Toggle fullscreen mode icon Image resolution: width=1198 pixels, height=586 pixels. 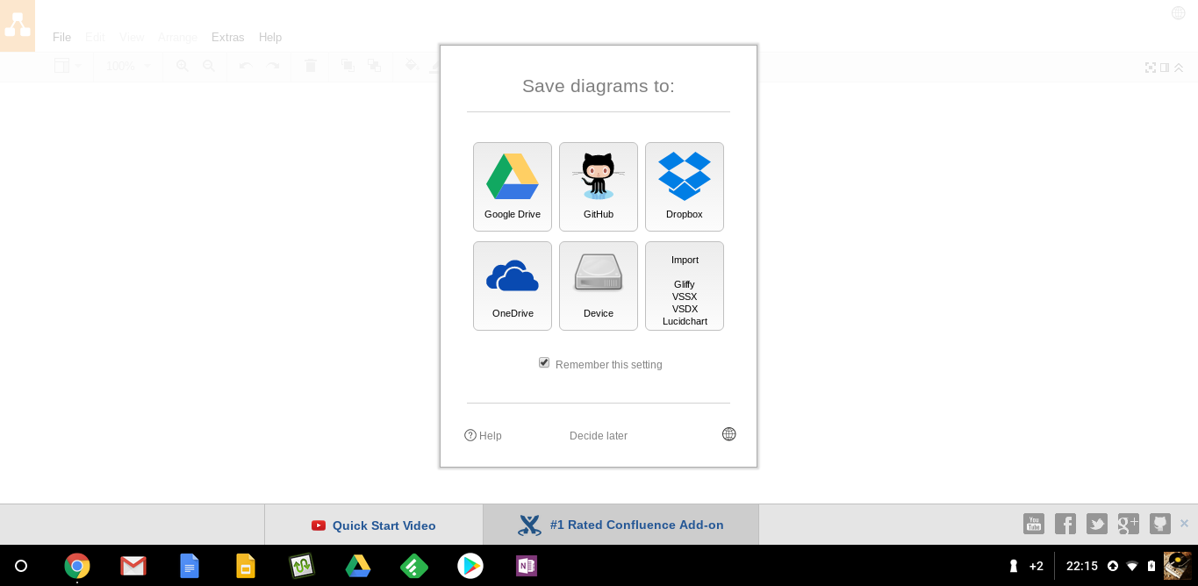[1151, 68]
